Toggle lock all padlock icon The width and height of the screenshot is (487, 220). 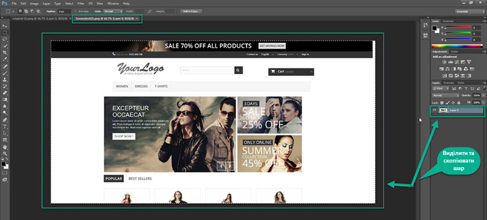coord(459,102)
